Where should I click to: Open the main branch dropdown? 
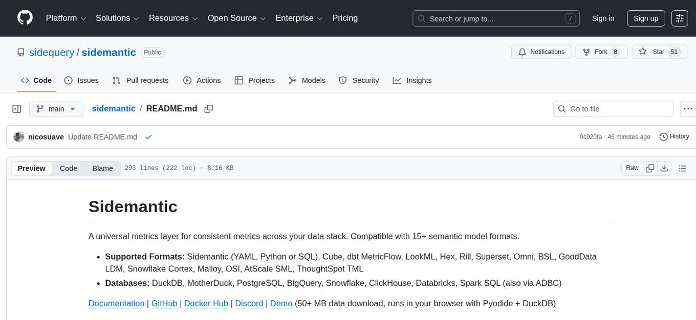click(x=56, y=109)
